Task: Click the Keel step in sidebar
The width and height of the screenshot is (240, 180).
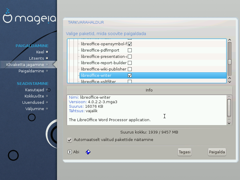Action: [40, 52]
